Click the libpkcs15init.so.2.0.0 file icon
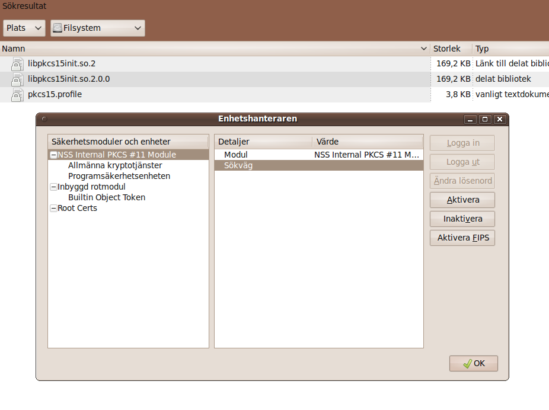The height and width of the screenshot is (410, 549). (17, 79)
